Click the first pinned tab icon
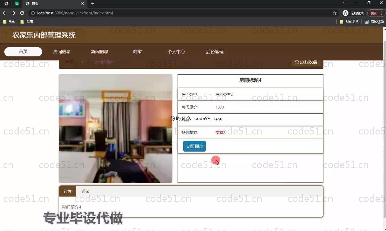The image size is (386, 231). (x=6, y=3)
